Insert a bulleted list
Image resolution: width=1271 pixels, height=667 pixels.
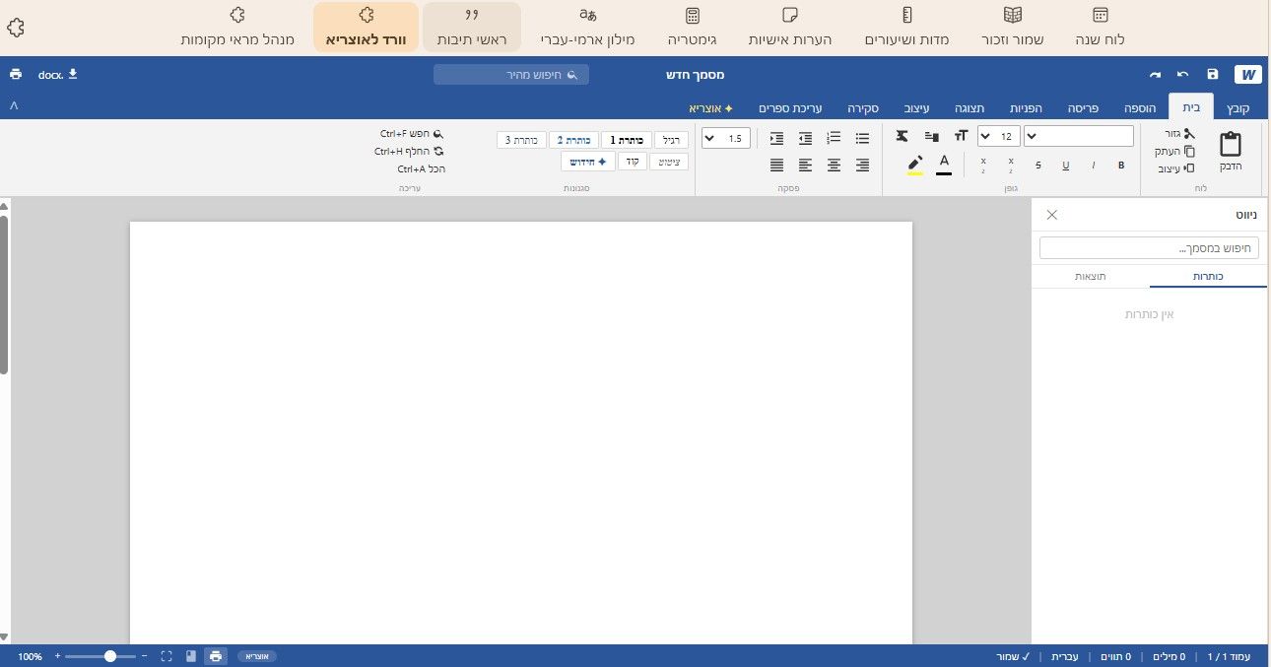click(863, 138)
